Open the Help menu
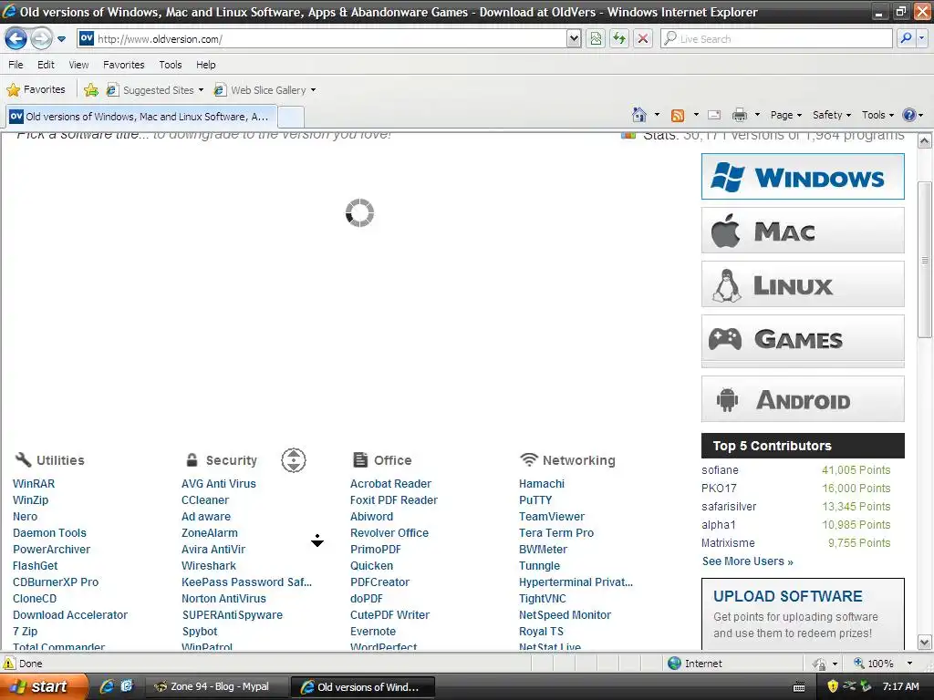Image resolution: width=934 pixels, height=700 pixels. tap(206, 65)
